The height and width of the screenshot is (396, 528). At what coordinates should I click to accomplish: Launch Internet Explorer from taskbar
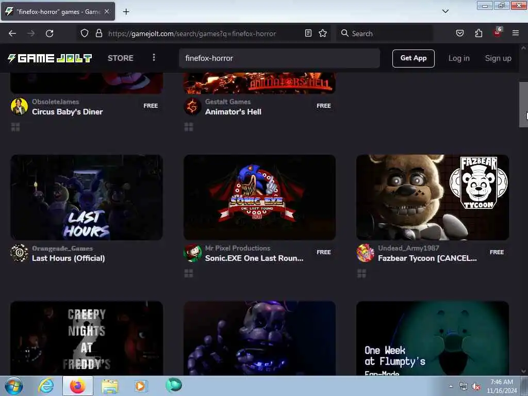coord(46,386)
